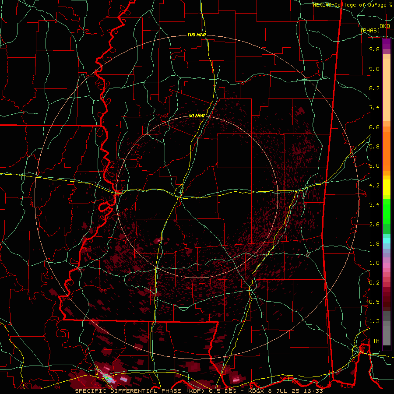This screenshot has width=394, height=394.
Task: Click the -0.5 value on the color scale
Action: [373, 302]
